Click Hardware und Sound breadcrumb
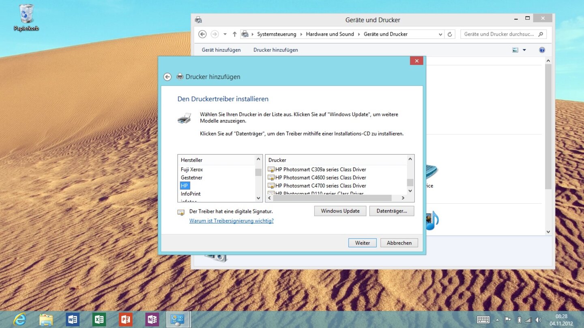This screenshot has height=328, width=584. pos(330,34)
